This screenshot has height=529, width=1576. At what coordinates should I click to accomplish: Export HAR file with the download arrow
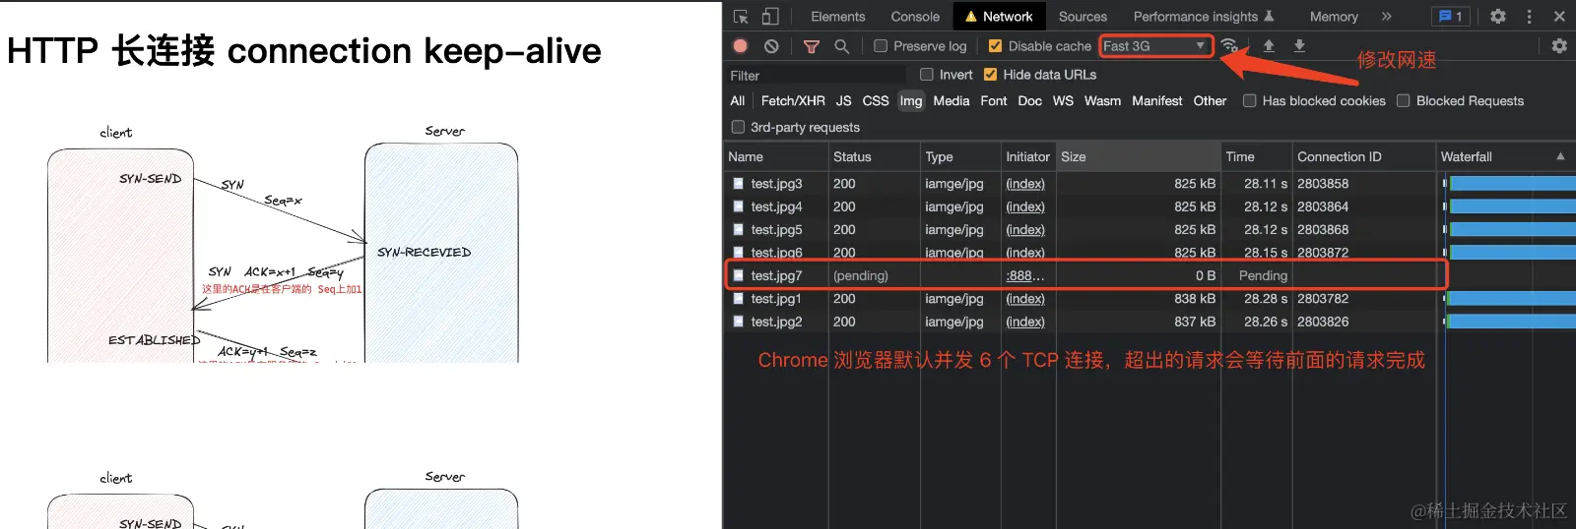pos(1299,46)
